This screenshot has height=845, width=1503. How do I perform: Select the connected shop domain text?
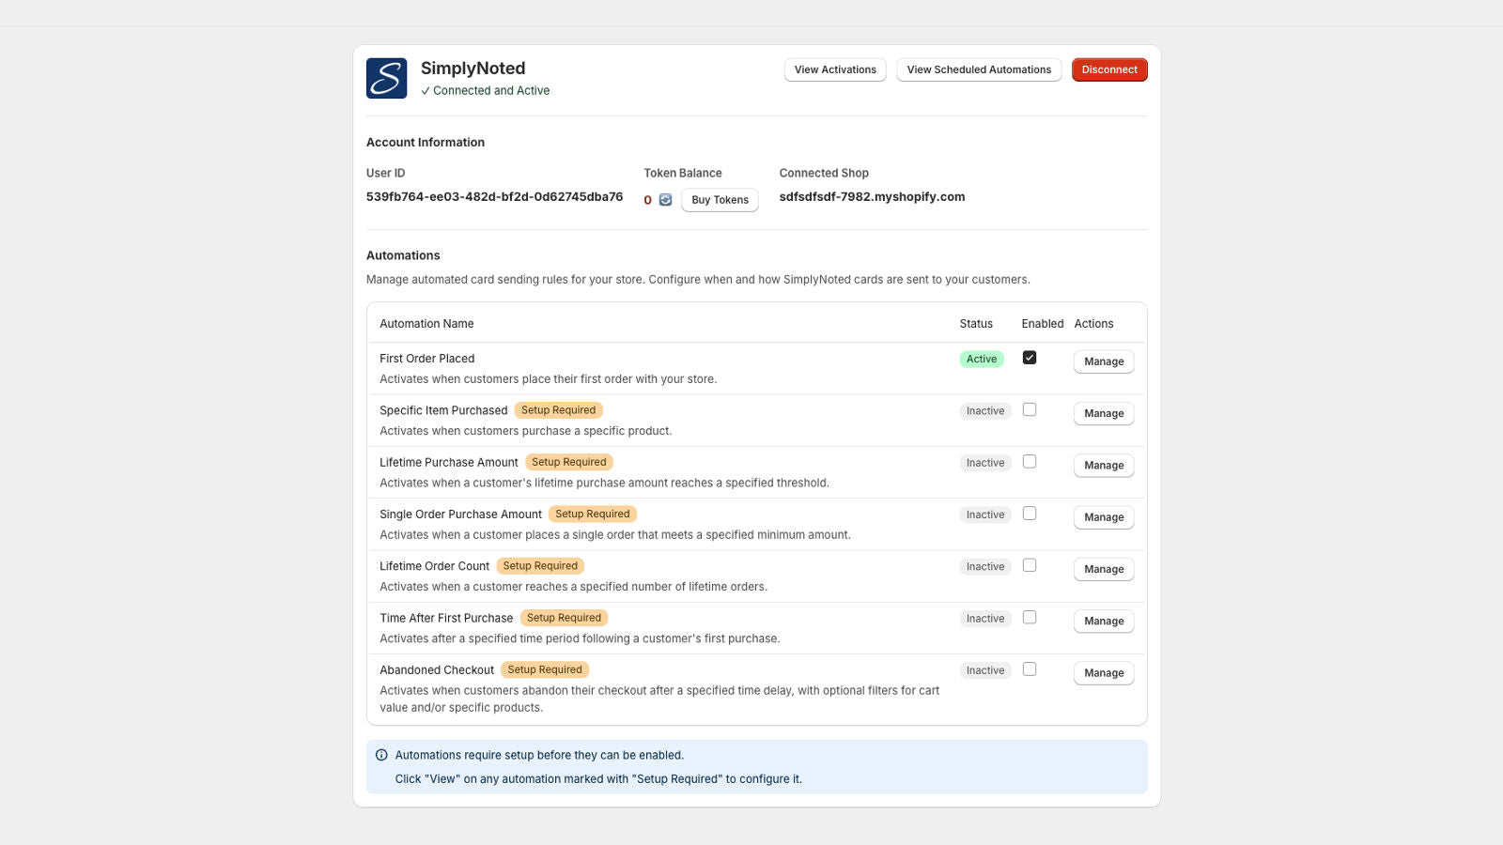tap(872, 197)
